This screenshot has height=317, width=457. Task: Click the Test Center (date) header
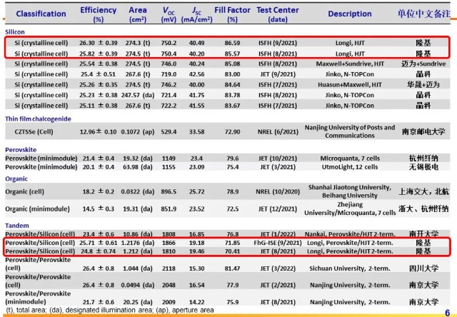pyautogui.click(x=278, y=14)
